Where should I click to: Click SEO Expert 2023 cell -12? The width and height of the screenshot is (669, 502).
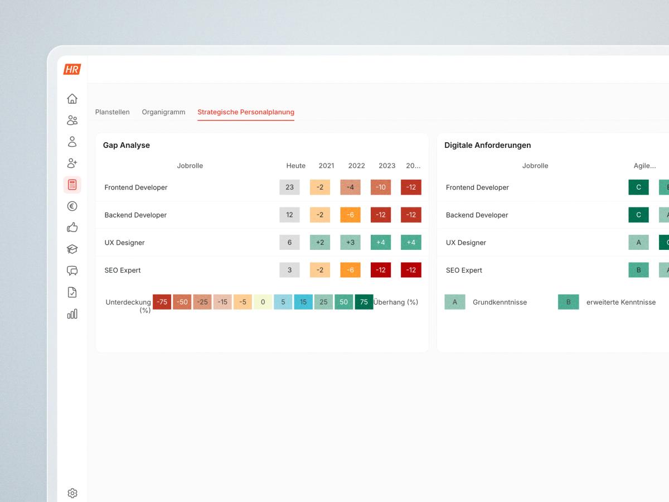381,270
